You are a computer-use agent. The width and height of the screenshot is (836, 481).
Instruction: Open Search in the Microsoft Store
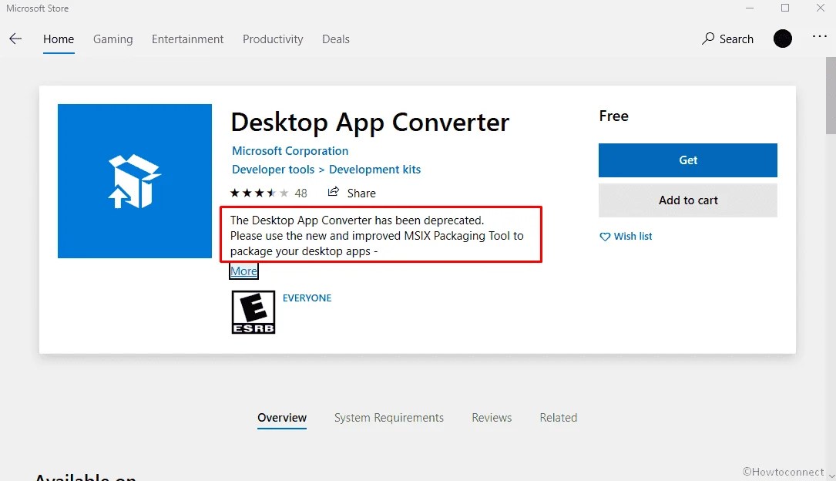coord(727,39)
